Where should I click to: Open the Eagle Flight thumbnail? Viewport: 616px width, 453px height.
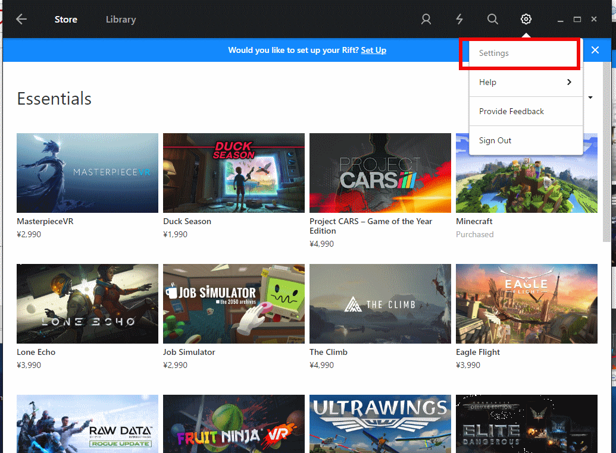527,303
